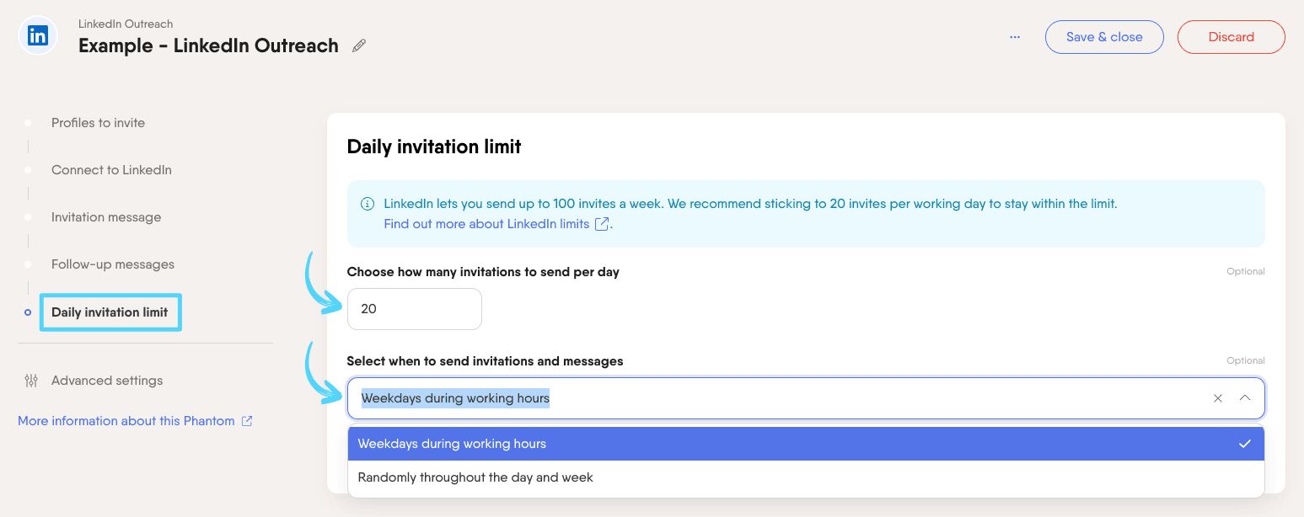Click the Daily invitation limit heading

(x=434, y=147)
